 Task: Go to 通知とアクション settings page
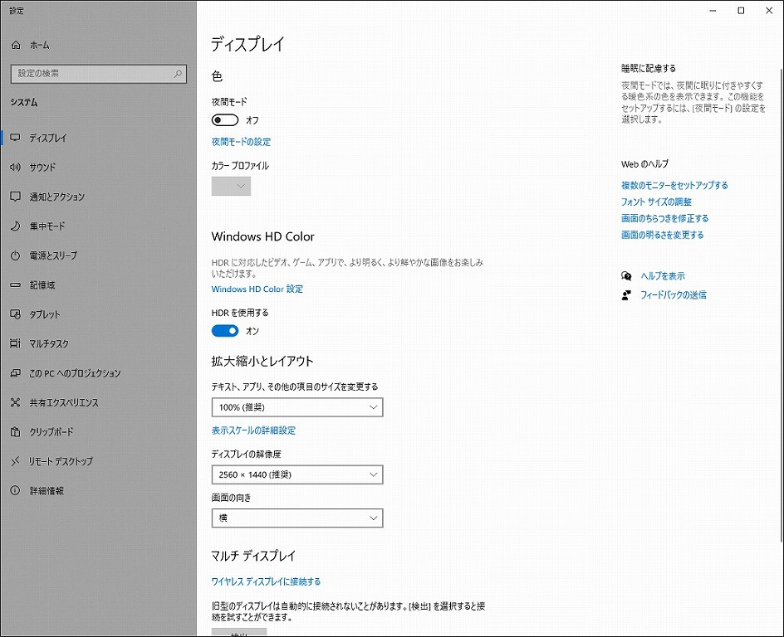point(57,197)
